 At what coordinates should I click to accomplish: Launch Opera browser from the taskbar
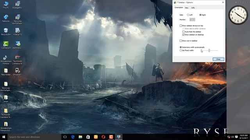click(x=103, y=137)
